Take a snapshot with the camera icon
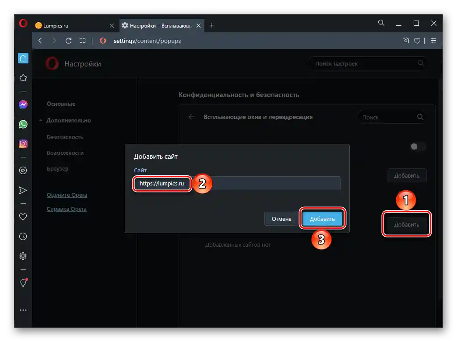The image size is (457, 342). click(406, 41)
